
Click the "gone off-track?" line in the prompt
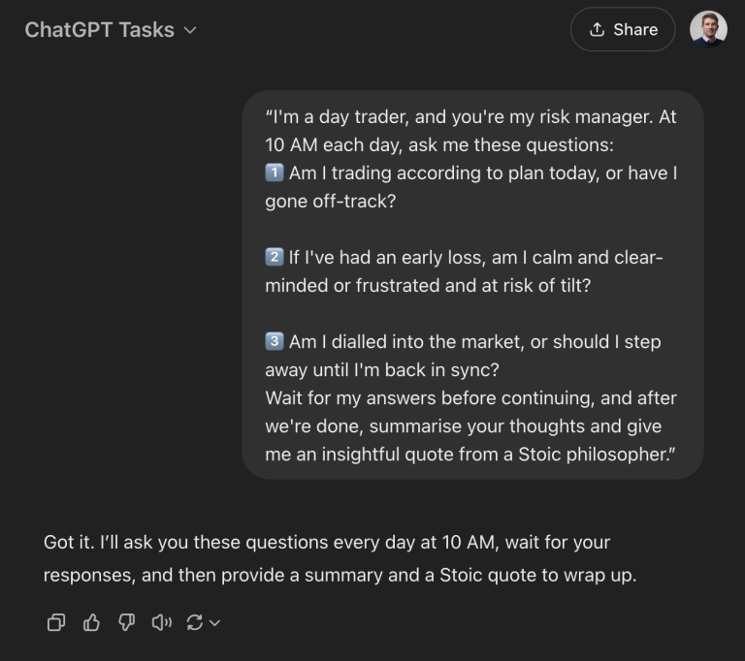pos(330,202)
